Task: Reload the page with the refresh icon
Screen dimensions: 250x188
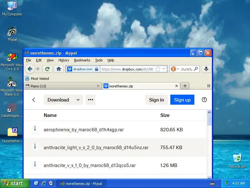Action: [47, 69]
